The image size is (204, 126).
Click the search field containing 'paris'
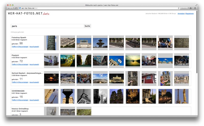(x=47, y=26)
